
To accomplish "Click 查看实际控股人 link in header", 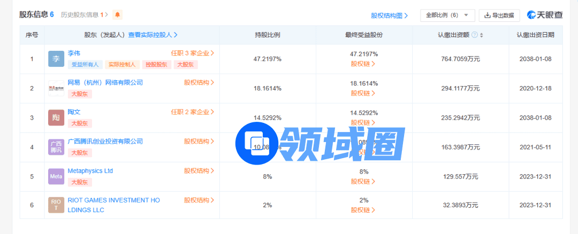I will pos(153,35).
